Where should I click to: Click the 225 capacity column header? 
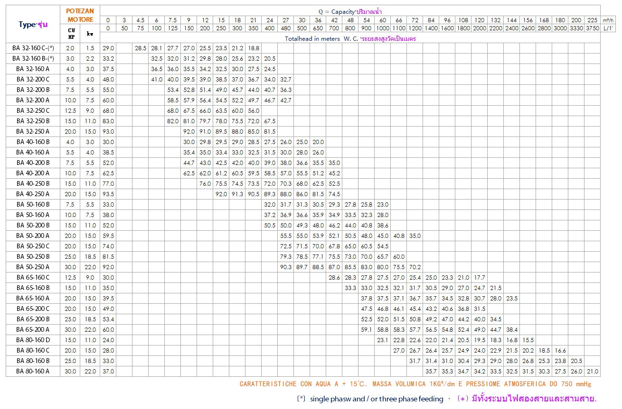coord(592,20)
